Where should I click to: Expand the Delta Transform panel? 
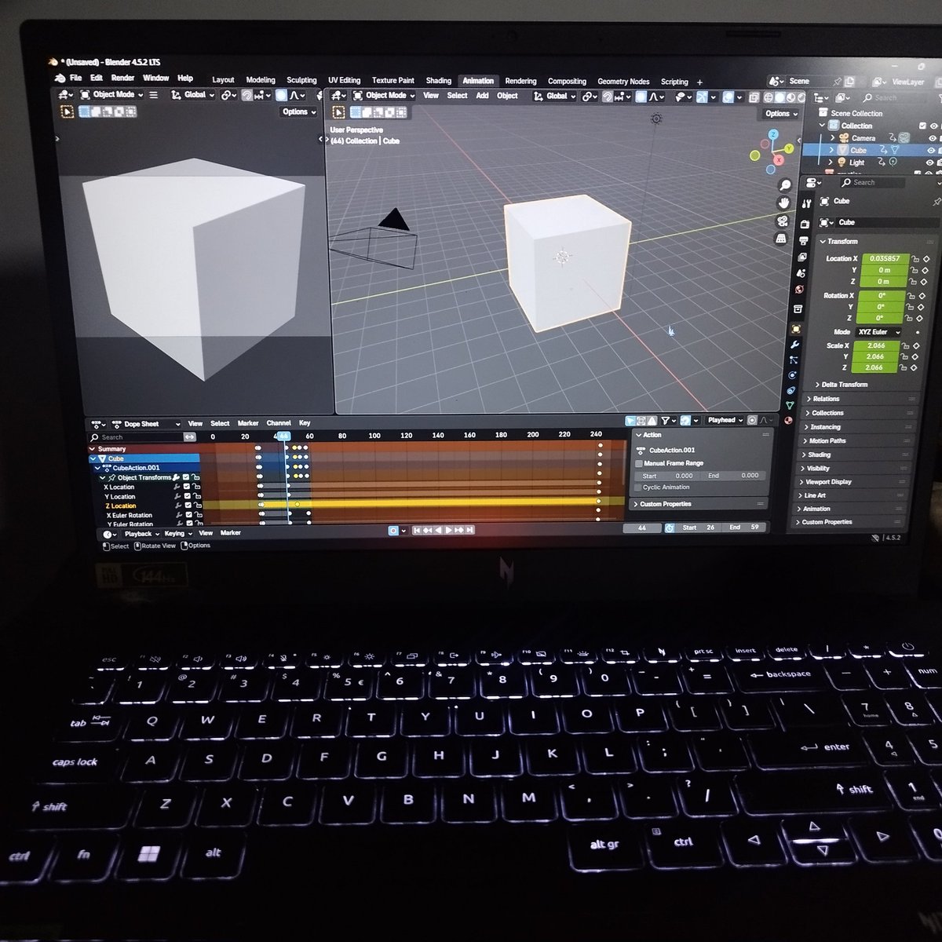(844, 385)
